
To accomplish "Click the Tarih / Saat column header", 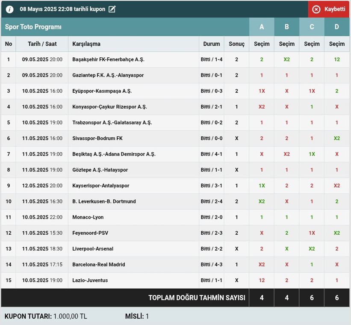I will 42,44.
